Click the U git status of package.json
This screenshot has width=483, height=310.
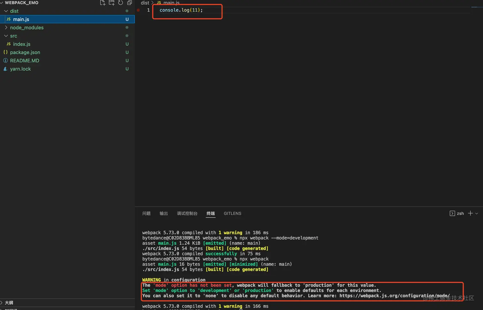(x=127, y=52)
